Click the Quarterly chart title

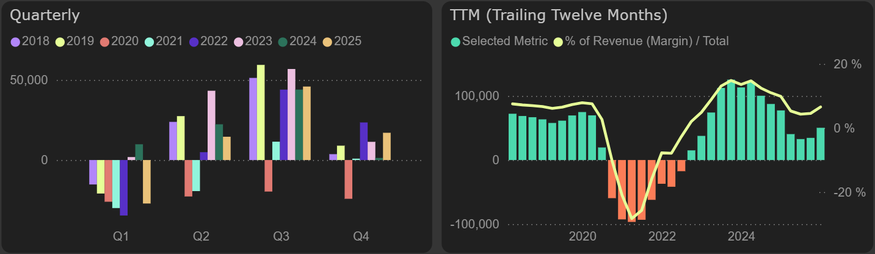[46, 15]
